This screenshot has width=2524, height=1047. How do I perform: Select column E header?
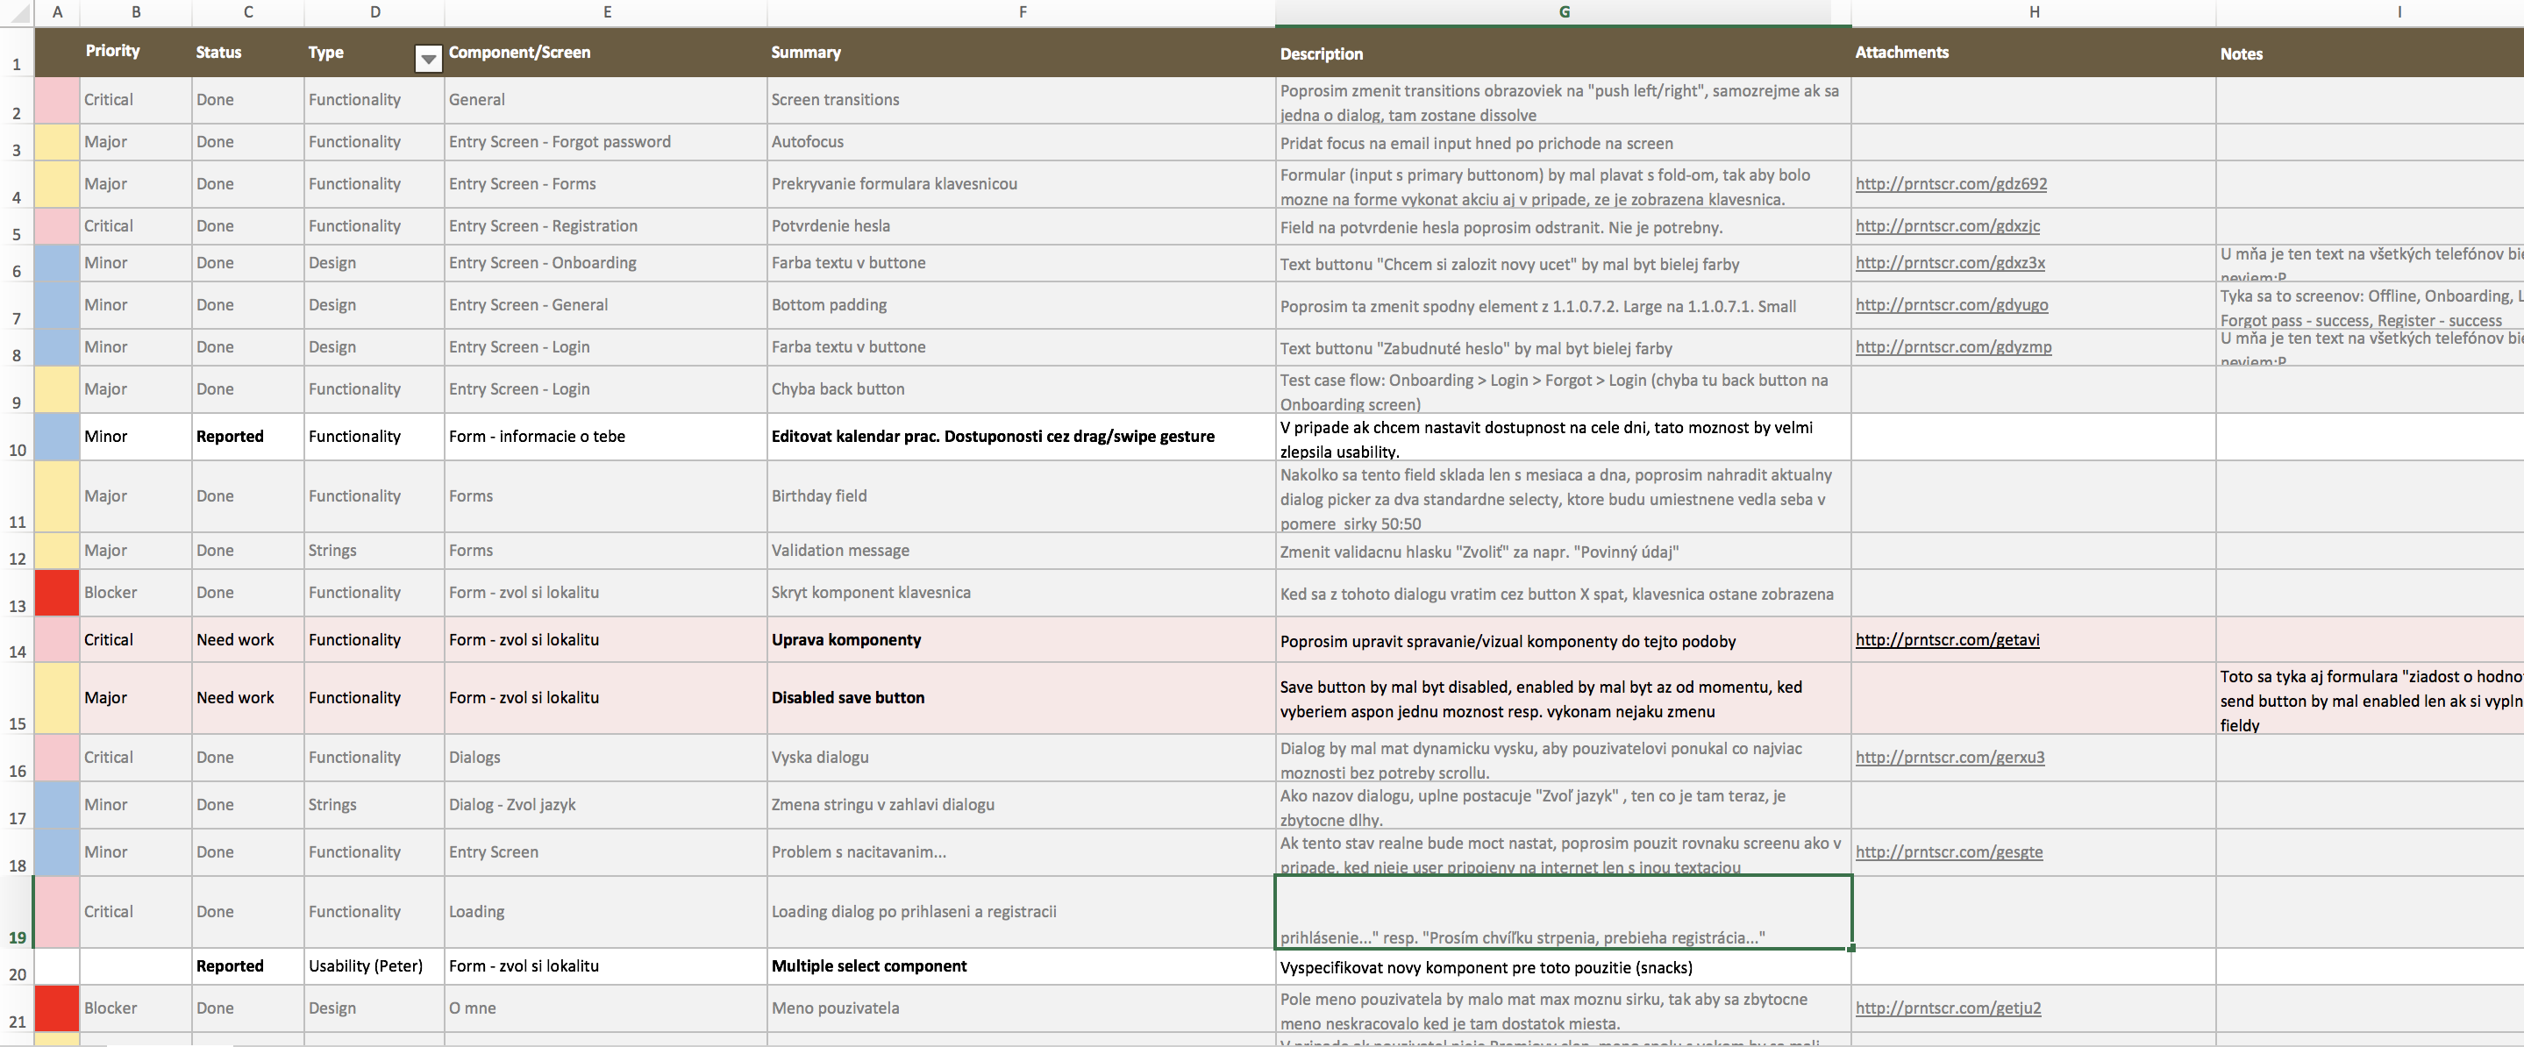point(605,11)
